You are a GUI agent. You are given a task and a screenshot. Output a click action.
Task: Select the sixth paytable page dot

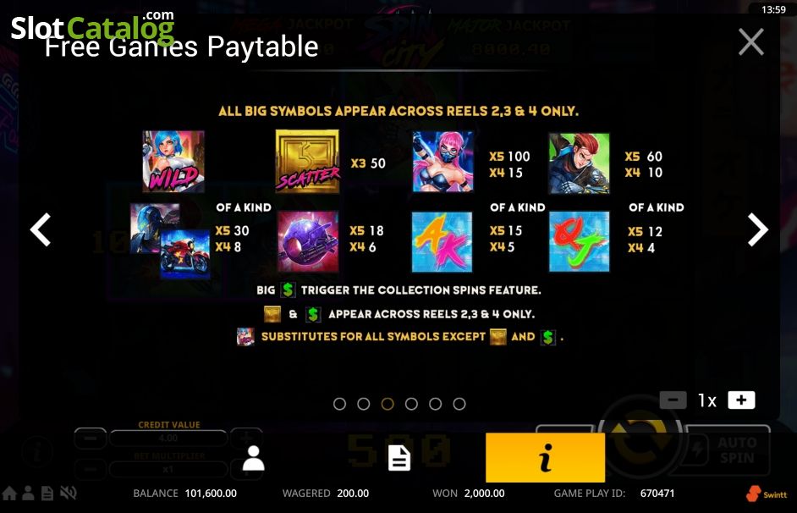tap(459, 404)
